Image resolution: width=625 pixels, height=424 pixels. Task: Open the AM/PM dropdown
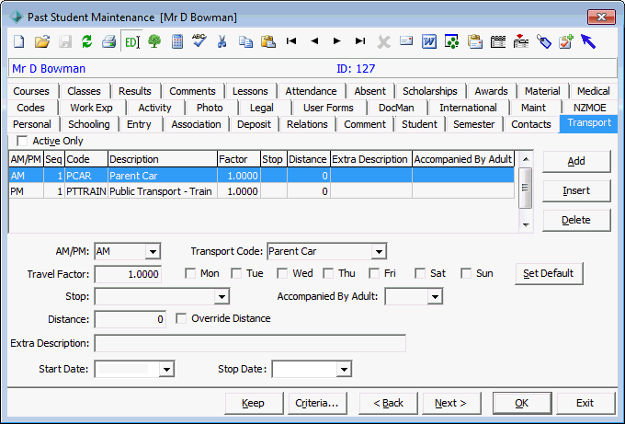(153, 252)
